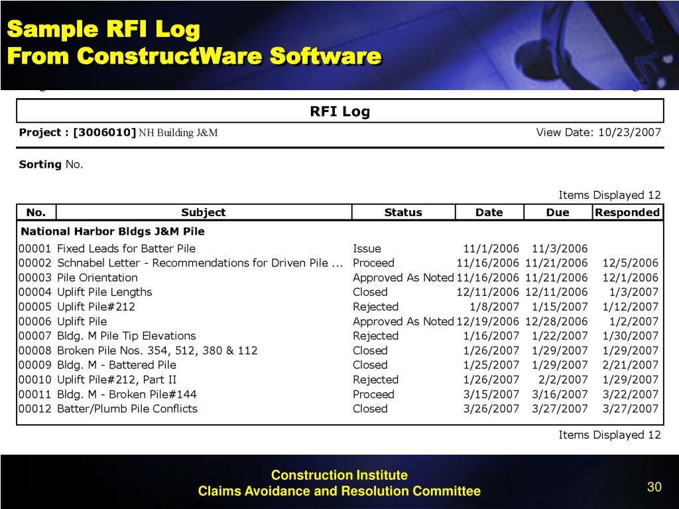Viewport: 679px width, 509px height.
Task: Click RFI number 00007
Action: click(x=34, y=336)
